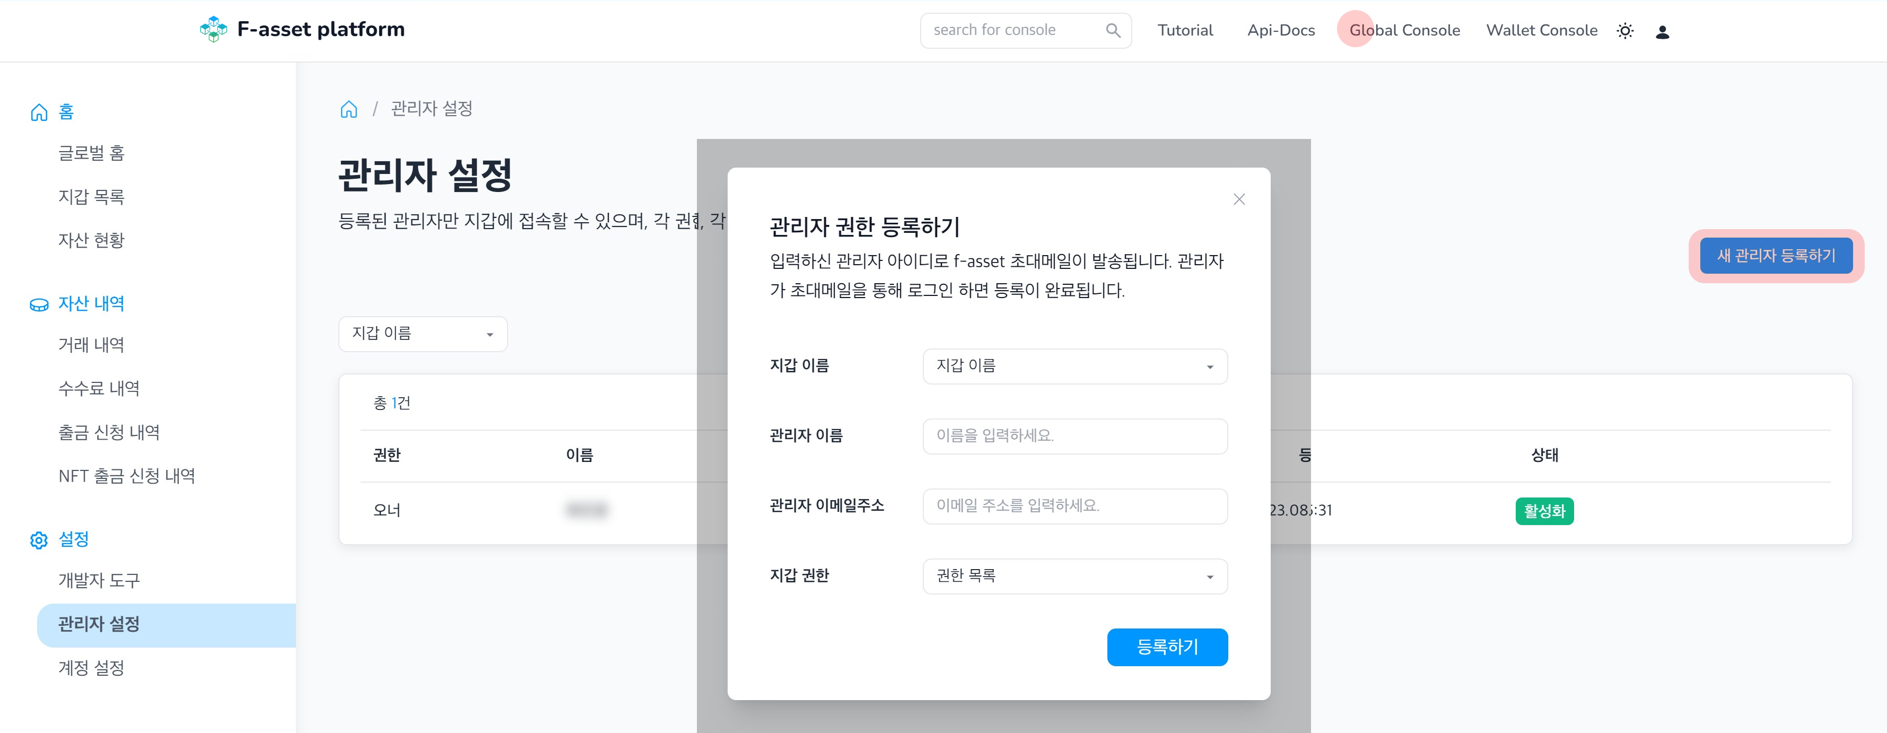Click the sidebar 홈 house icon
1887x733 pixels.
click(x=39, y=112)
